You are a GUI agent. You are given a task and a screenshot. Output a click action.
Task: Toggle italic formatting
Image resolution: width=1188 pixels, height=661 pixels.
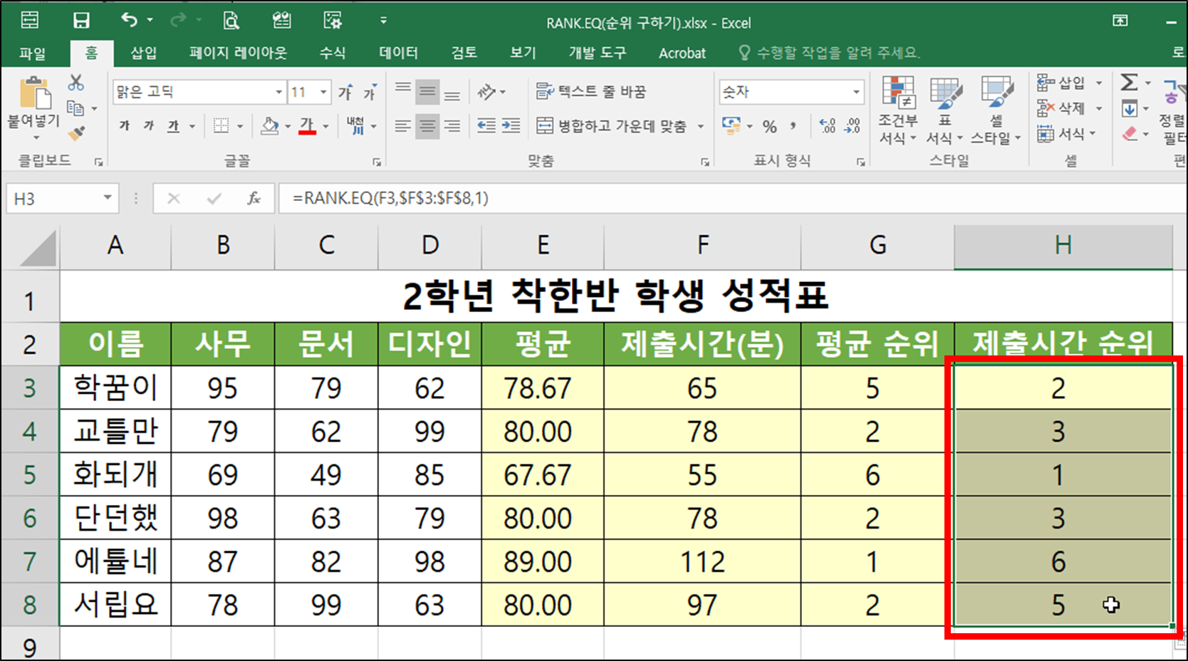tap(147, 126)
